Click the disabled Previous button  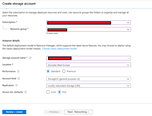click(53, 112)
